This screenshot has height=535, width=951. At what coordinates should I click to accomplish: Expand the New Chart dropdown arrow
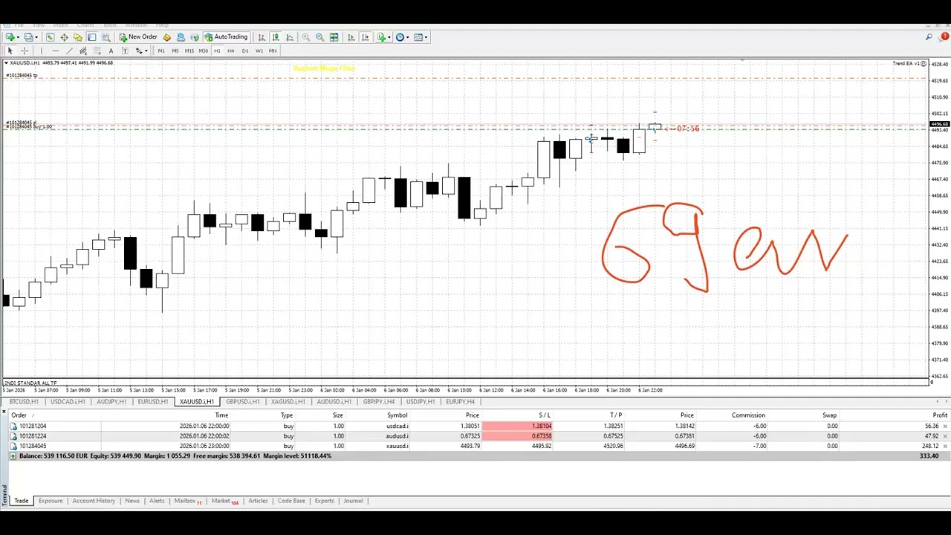click(19, 37)
